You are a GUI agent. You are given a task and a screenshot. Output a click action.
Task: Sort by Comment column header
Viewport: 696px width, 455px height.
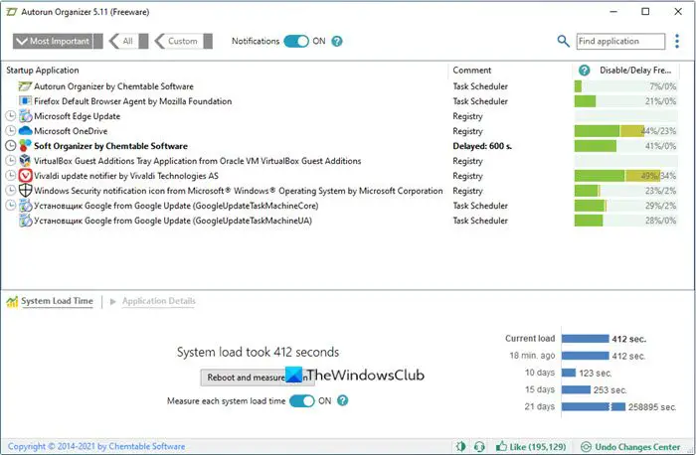click(x=472, y=71)
